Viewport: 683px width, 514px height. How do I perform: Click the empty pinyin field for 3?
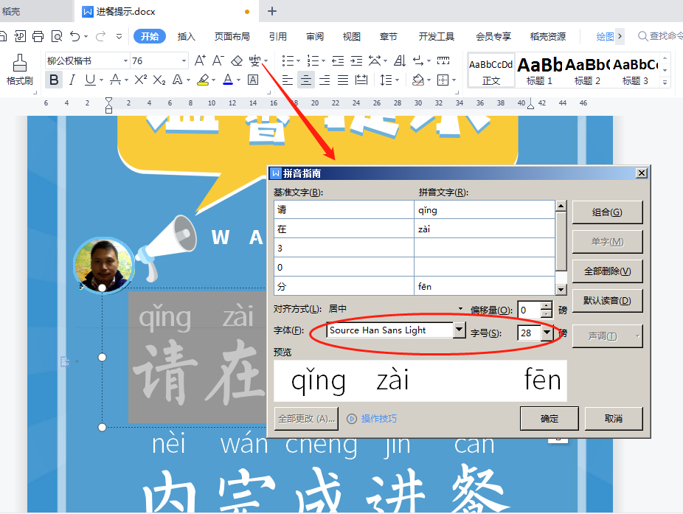click(485, 248)
